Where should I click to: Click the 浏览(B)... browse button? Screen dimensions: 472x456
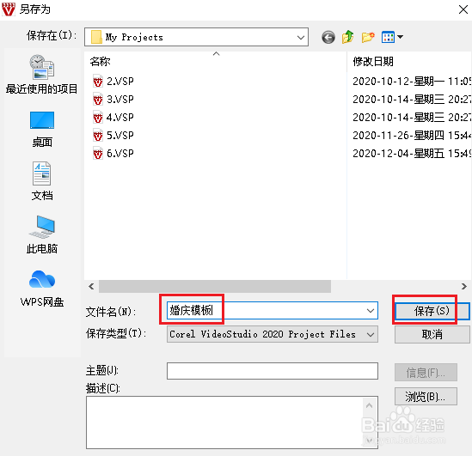(426, 396)
